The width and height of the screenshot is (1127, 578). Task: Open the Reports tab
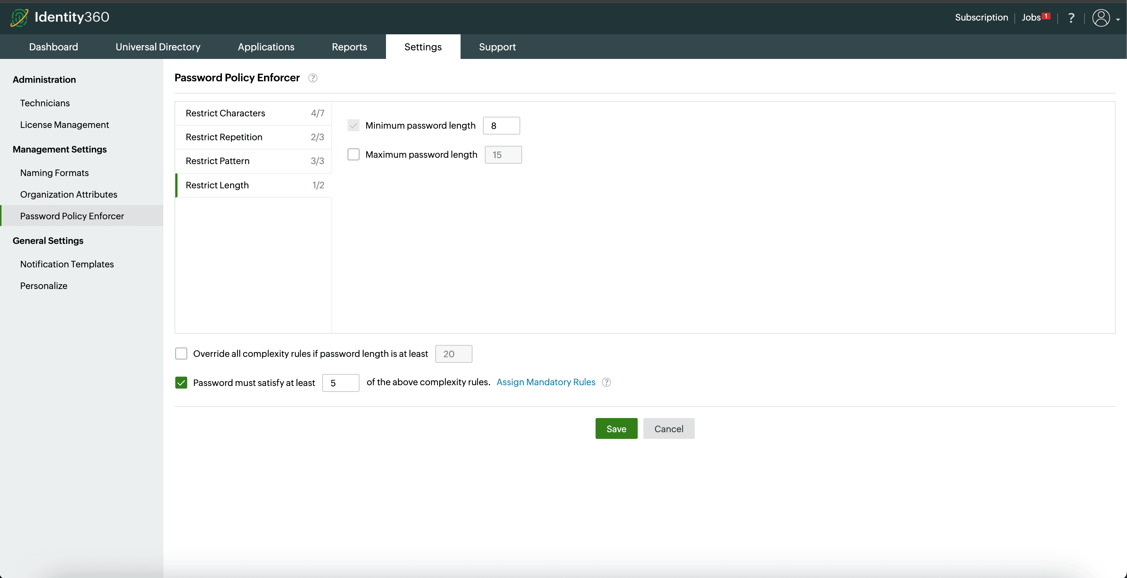point(349,47)
